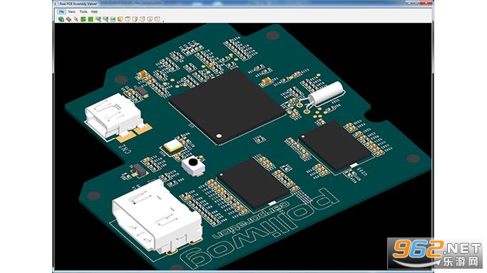Select the yellow pencil tool icon
The width and height of the screenshot is (487, 273).
tap(76, 19)
